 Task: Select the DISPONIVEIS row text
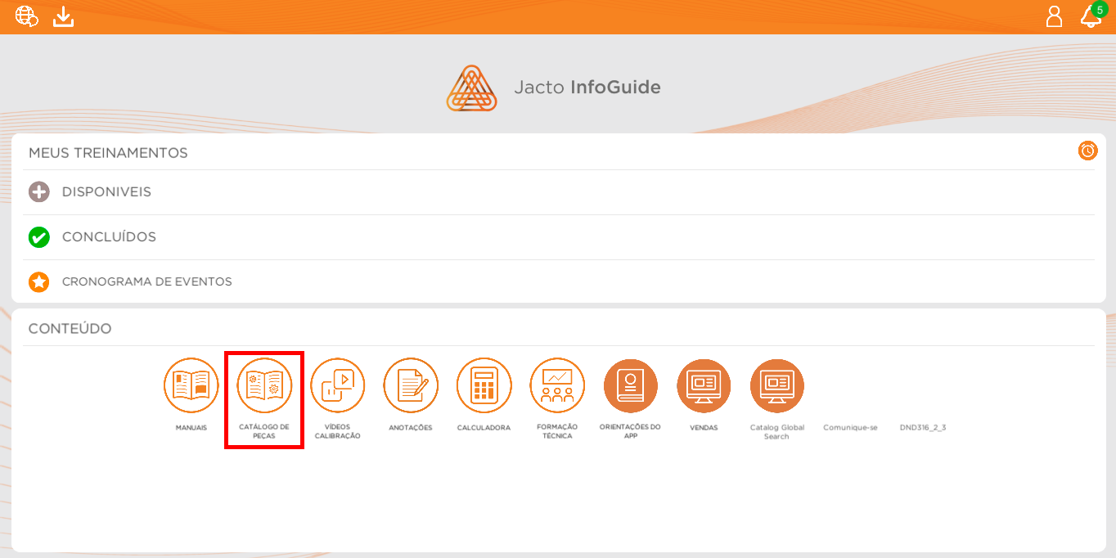click(x=106, y=192)
